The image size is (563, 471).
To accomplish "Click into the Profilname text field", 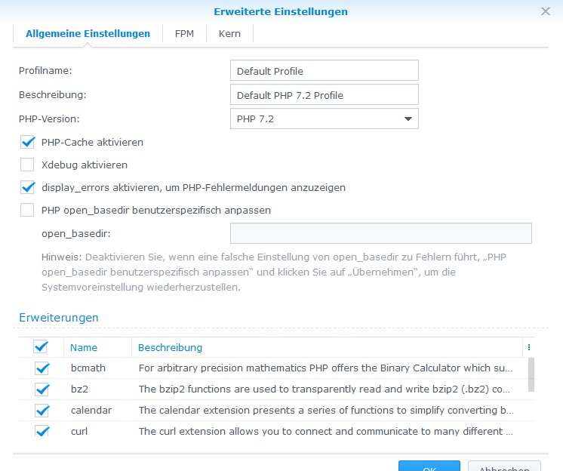I will click(x=324, y=71).
